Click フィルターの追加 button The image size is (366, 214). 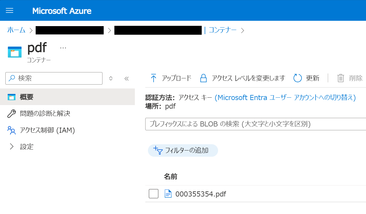[183, 150]
